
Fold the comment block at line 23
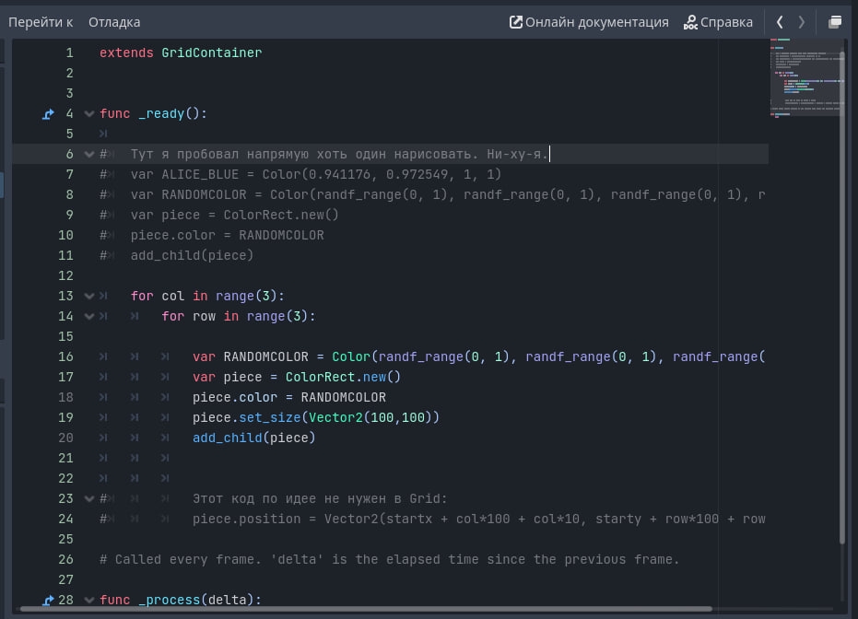[x=89, y=498]
